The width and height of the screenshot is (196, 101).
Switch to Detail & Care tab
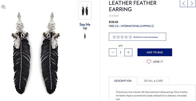pos(153,81)
